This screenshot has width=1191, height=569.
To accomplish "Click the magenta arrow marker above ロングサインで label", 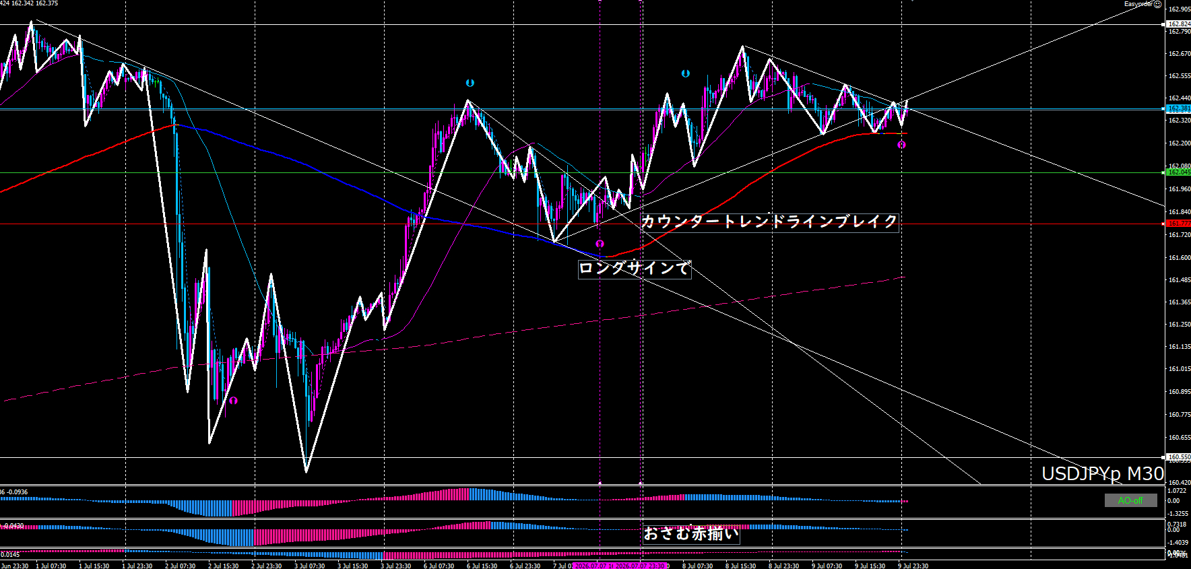I will tap(600, 244).
